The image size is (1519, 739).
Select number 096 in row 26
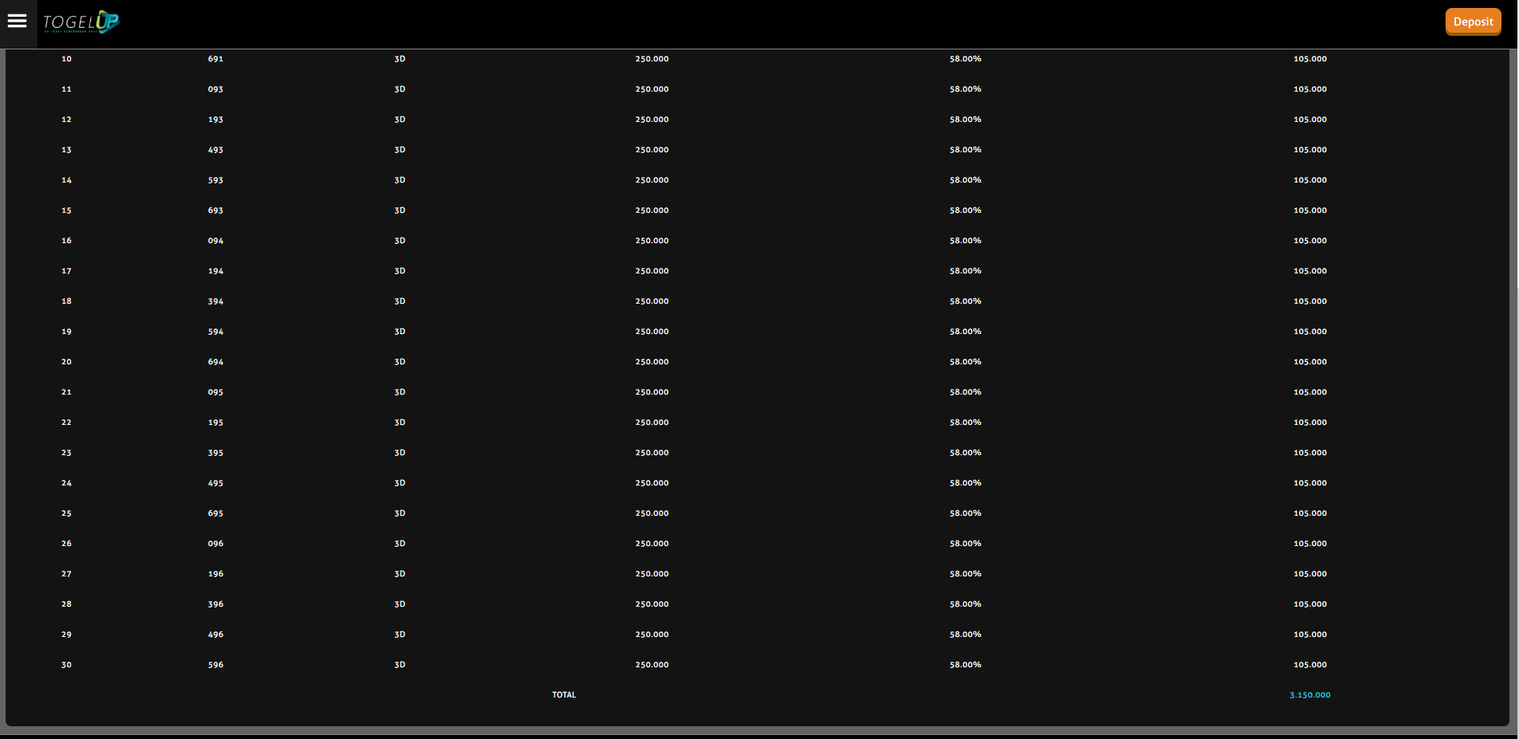pyautogui.click(x=215, y=544)
